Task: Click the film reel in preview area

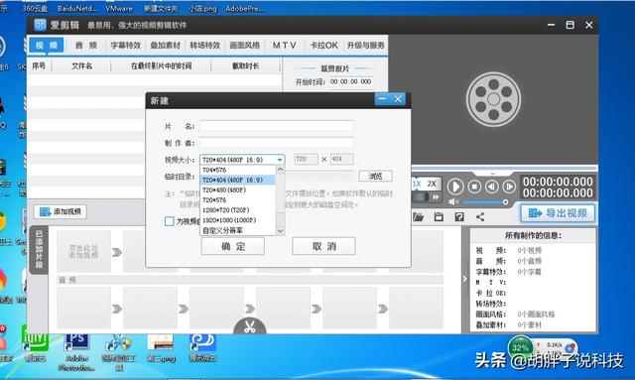Action: coord(493,99)
